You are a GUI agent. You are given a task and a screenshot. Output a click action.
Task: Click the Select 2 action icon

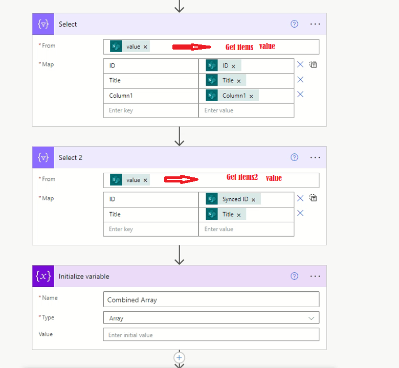click(x=43, y=157)
